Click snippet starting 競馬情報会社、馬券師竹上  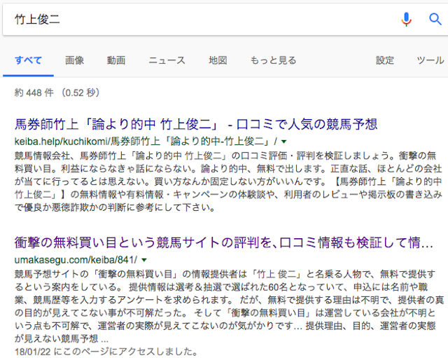229,181
